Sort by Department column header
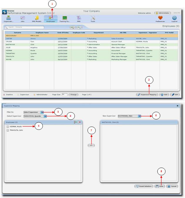 pos(98,33)
